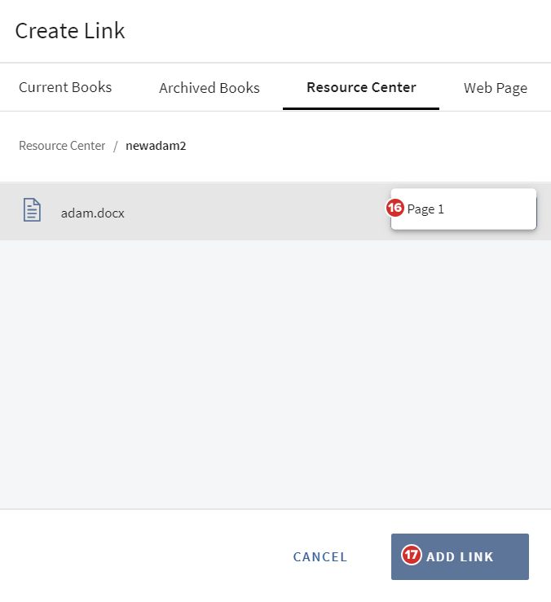Select the adam.docx file name
Image resolution: width=551 pixels, height=602 pixels.
[x=93, y=213]
